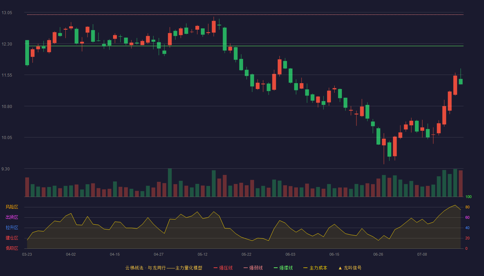Toggle the 主力成本 legend entry

[x=315, y=268]
